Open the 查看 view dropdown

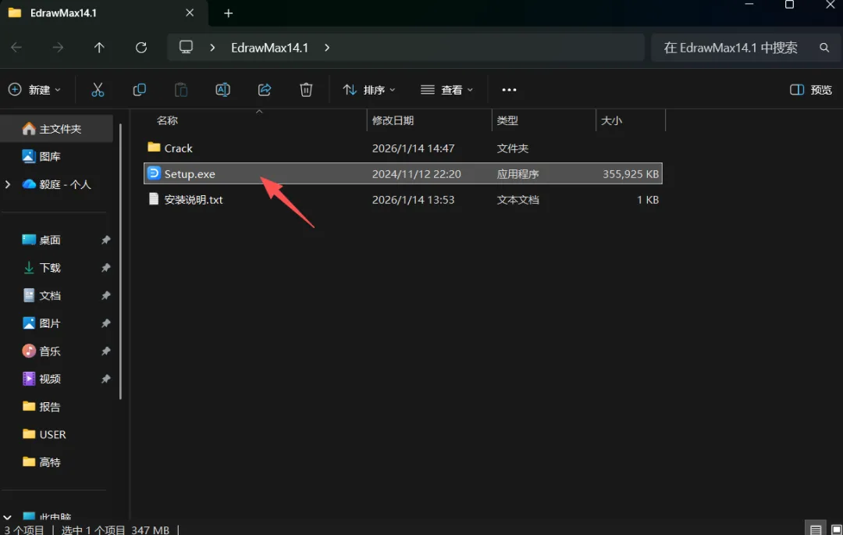tap(446, 90)
